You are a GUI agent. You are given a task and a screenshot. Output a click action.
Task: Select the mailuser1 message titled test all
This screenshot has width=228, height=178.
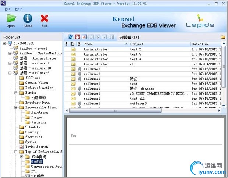[x=143, y=99]
